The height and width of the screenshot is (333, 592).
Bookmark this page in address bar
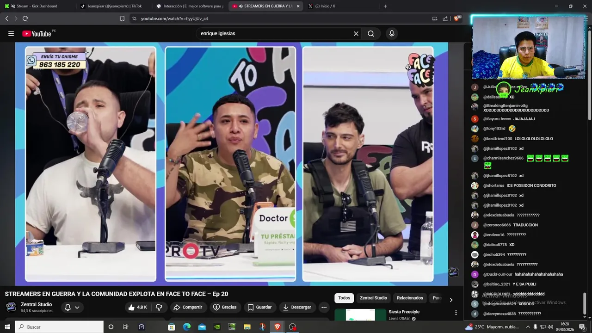tap(122, 18)
